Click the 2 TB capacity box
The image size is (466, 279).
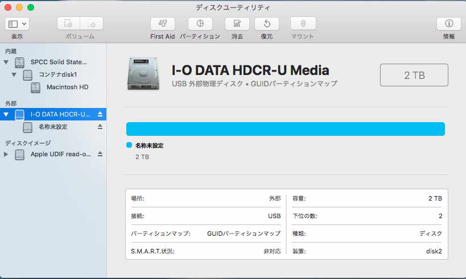click(x=414, y=75)
